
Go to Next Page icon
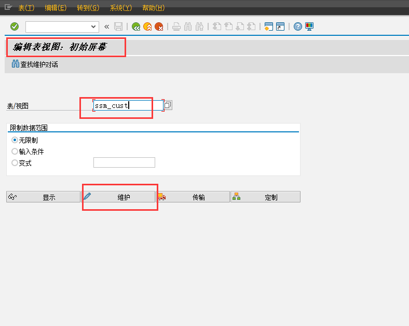[240, 26]
